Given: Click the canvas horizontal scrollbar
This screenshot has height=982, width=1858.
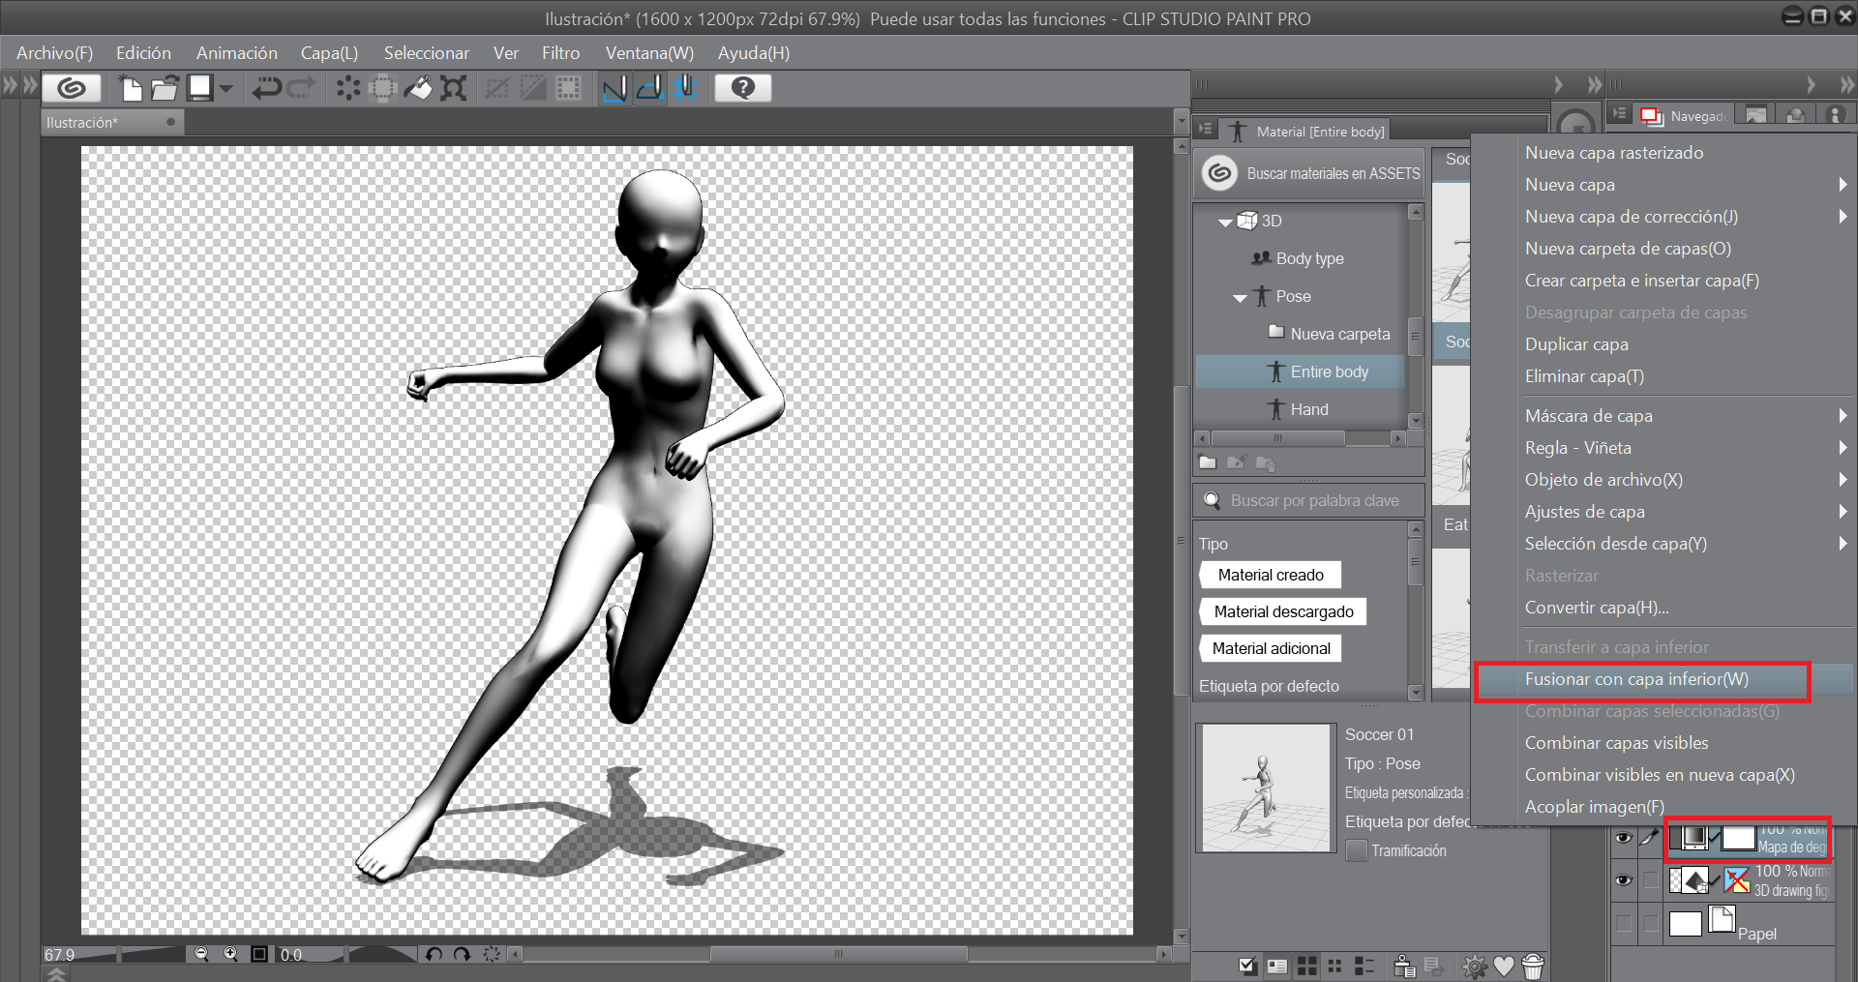Looking at the screenshot, I should (x=838, y=954).
